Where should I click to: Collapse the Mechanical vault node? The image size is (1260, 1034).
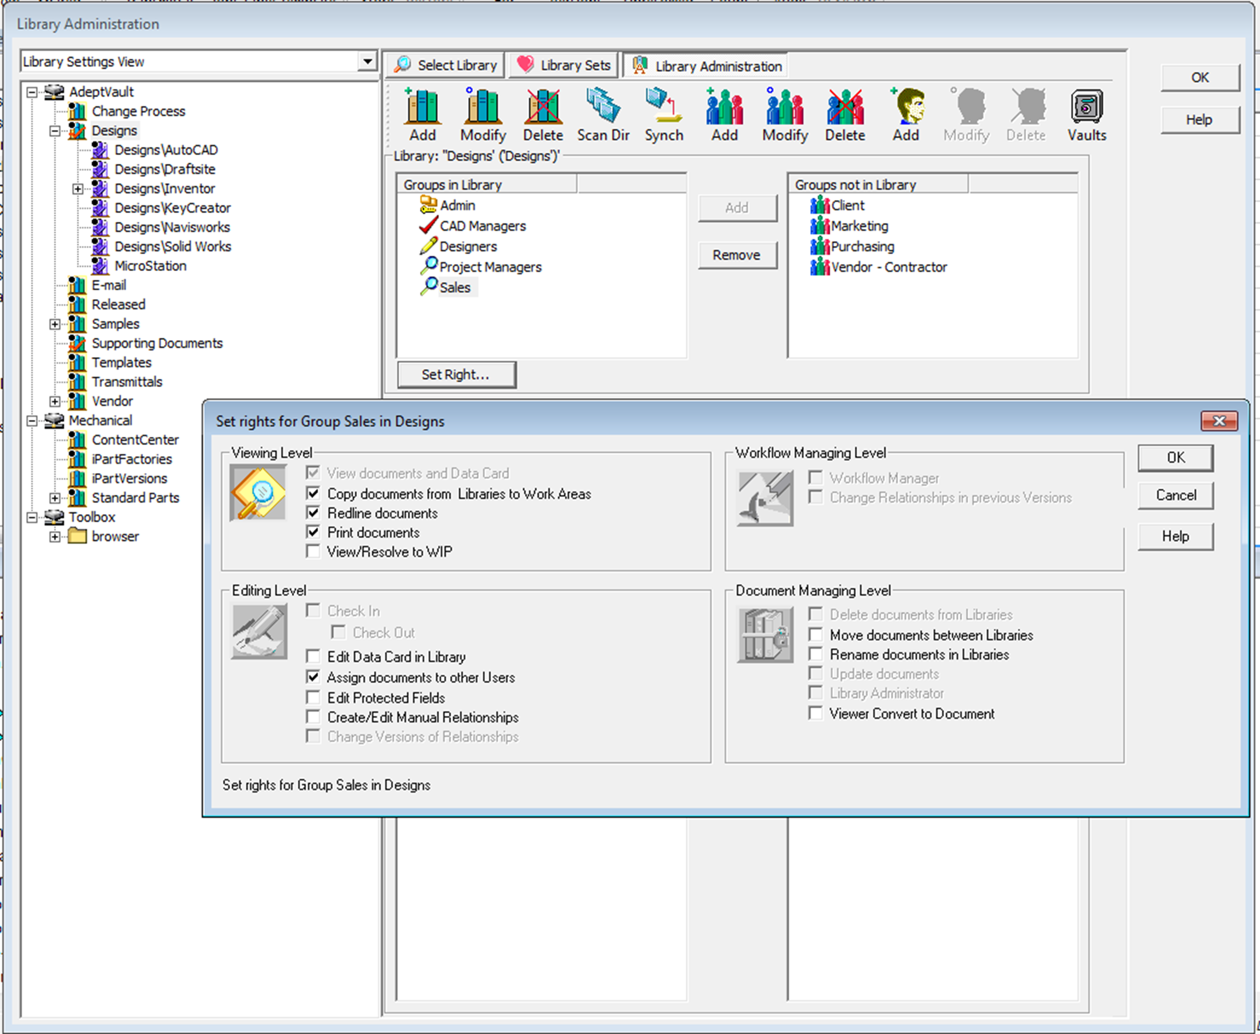pos(32,420)
